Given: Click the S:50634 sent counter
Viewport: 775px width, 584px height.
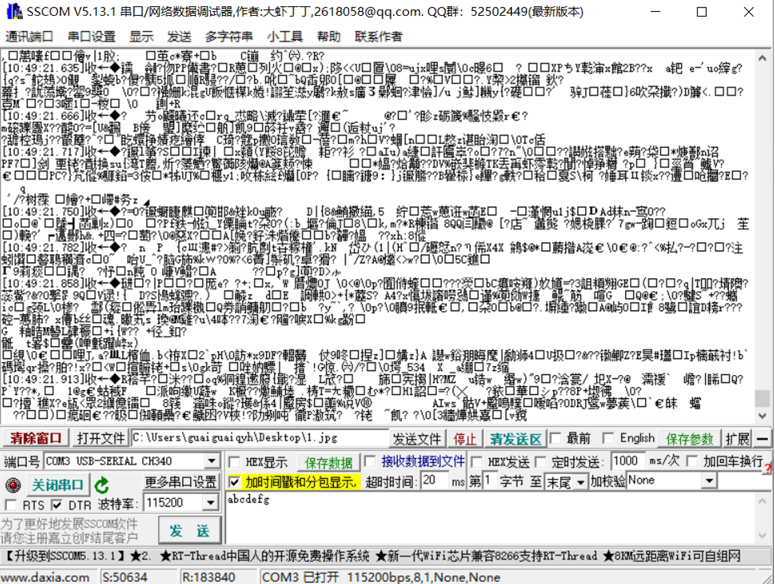Looking at the screenshot, I should (x=124, y=577).
